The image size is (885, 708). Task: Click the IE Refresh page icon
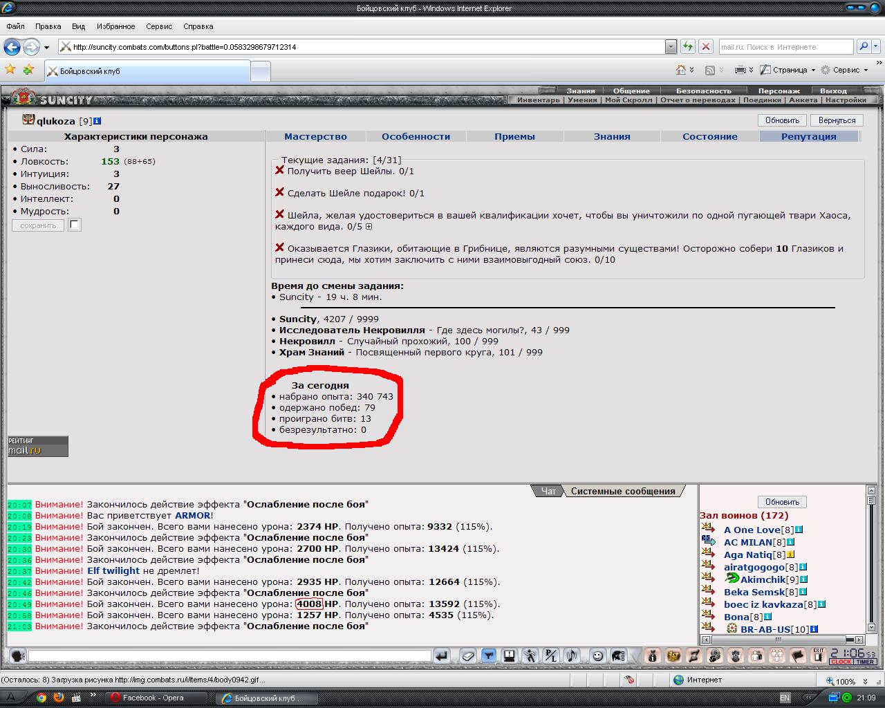(x=687, y=47)
